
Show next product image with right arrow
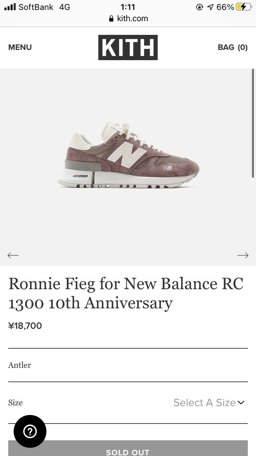(243, 255)
